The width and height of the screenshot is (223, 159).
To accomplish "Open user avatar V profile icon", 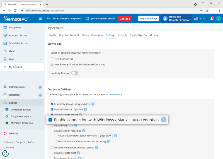I will click(x=218, y=19).
